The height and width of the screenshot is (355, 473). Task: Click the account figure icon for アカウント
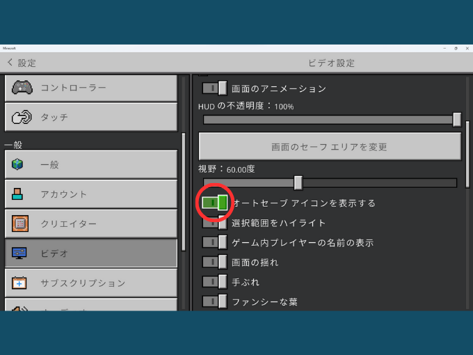pos(17,194)
